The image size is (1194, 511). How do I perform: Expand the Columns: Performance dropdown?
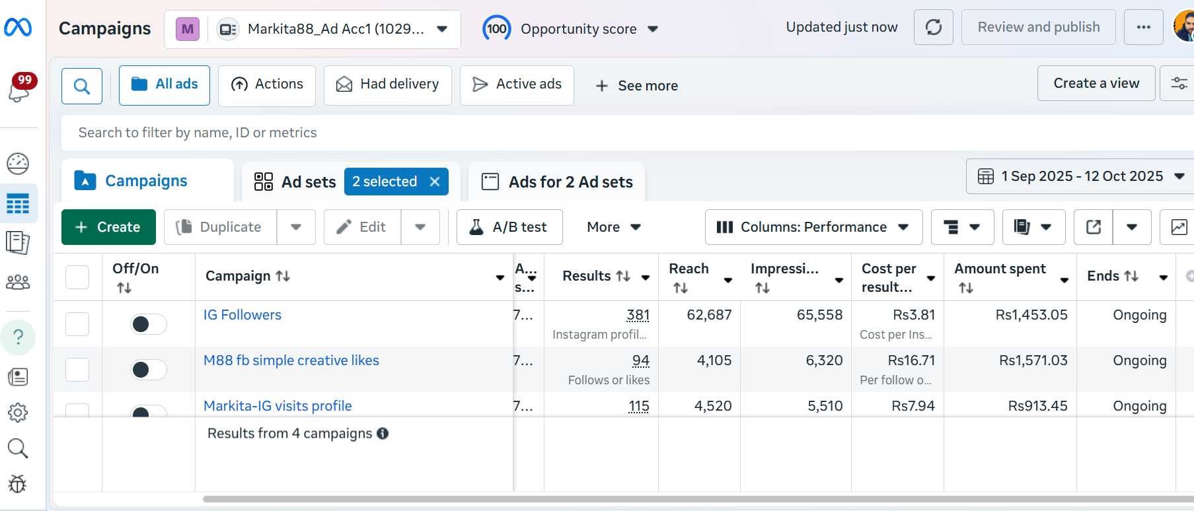(x=813, y=227)
